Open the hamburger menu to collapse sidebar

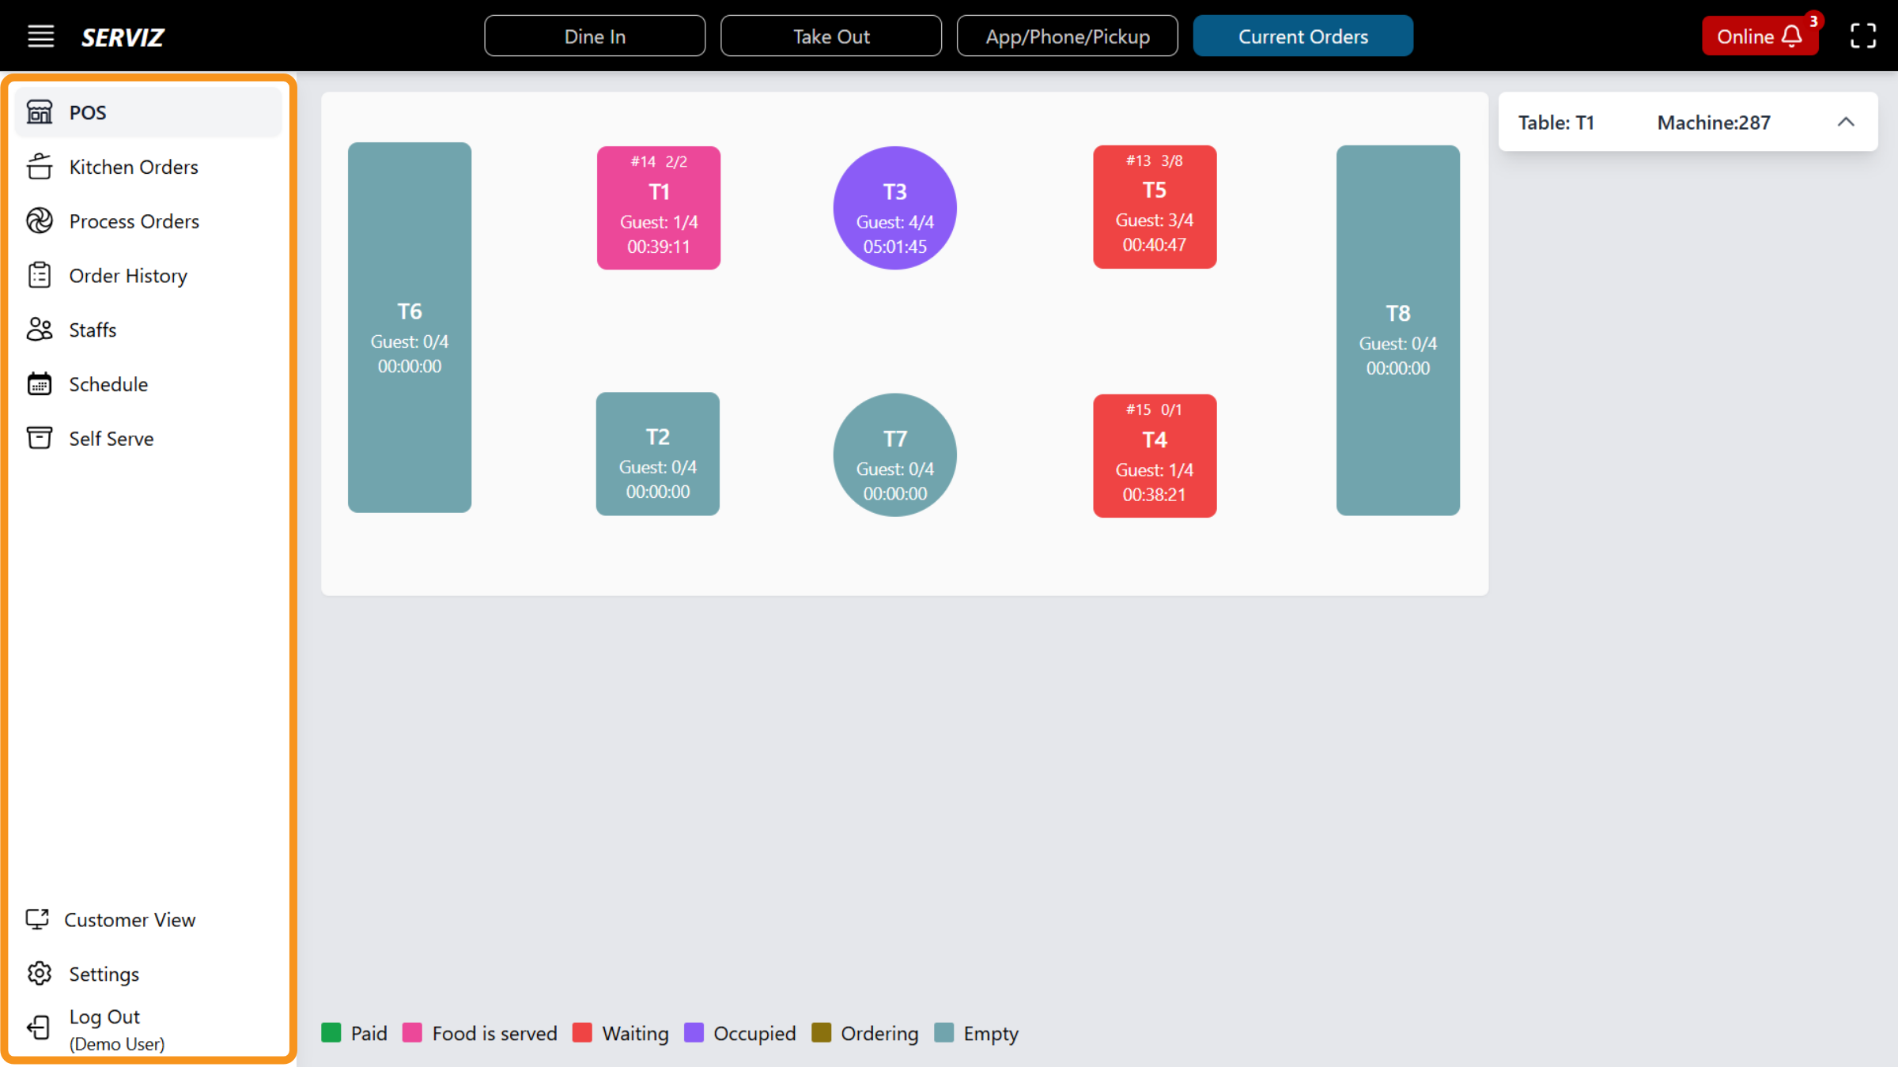coord(40,36)
